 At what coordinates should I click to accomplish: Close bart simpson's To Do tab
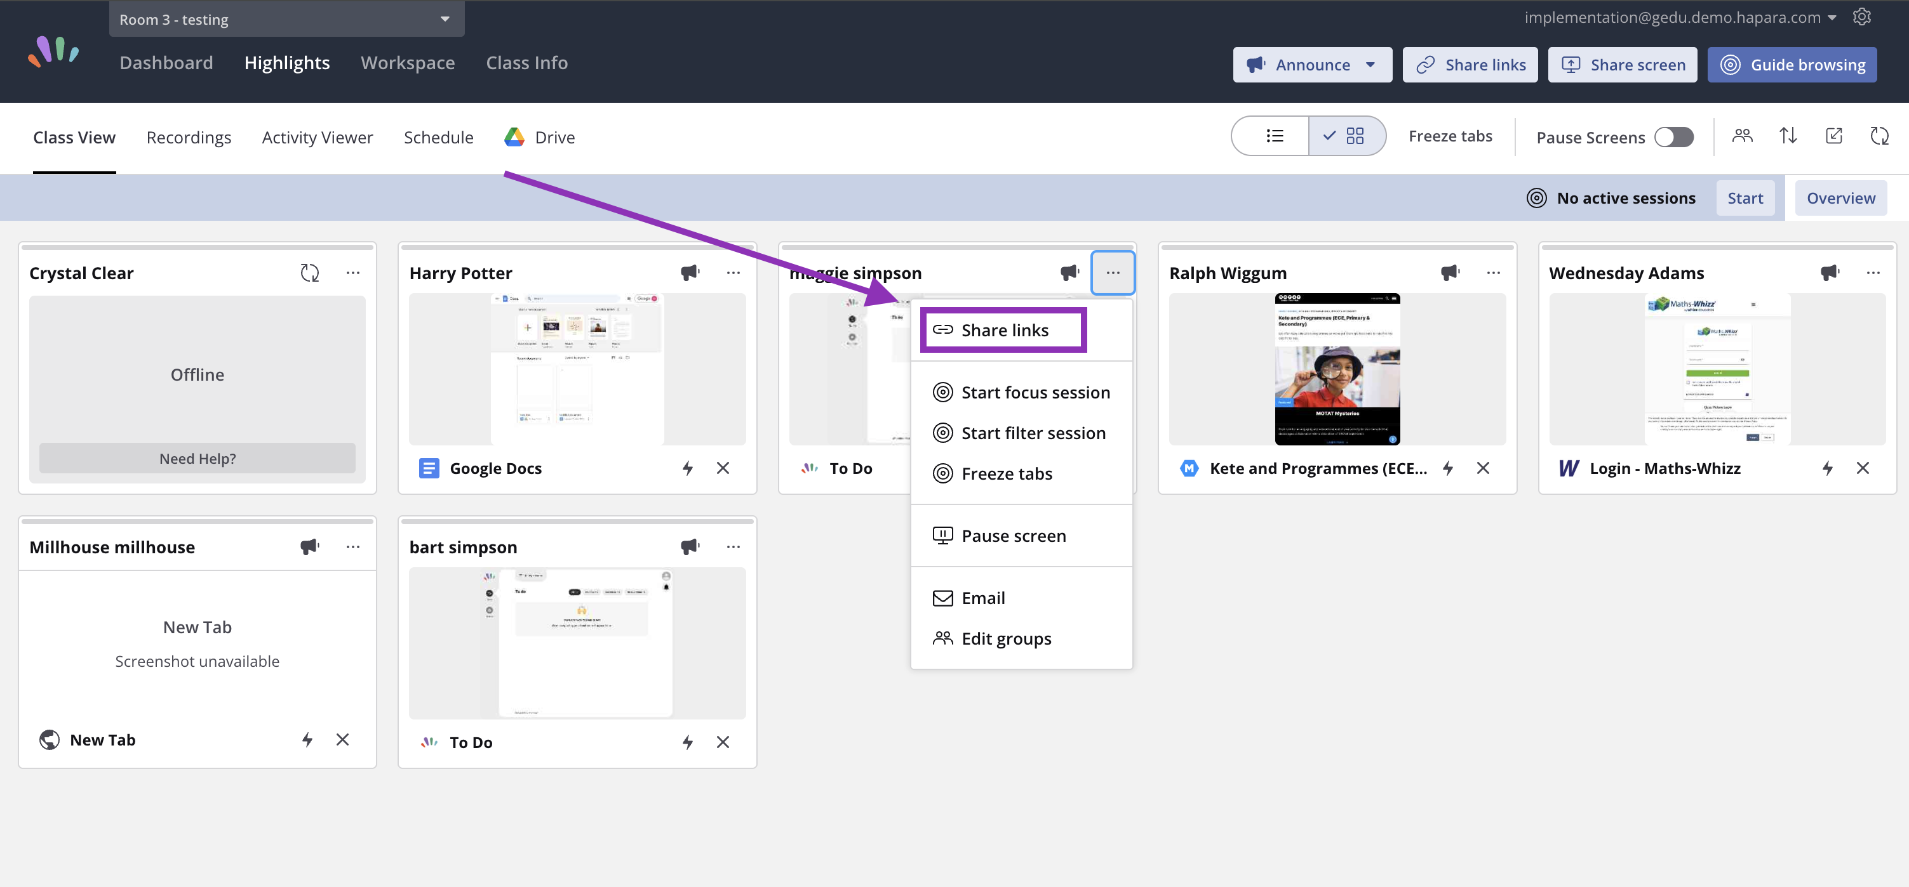click(723, 742)
